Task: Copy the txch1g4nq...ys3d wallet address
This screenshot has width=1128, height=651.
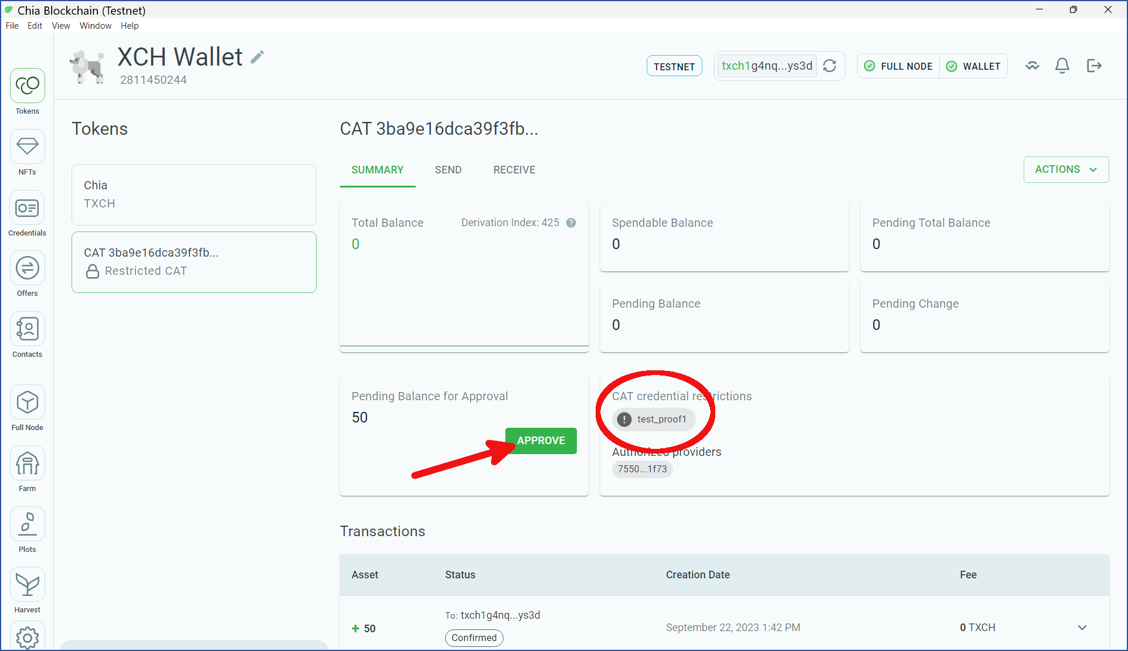Action: pyautogui.click(x=767, y=66)
